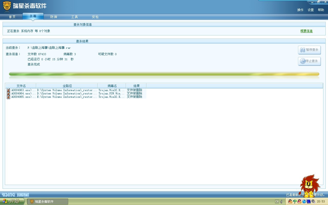Image resolution: width=328 pixels, height=205 pixels.
Task: Open the 操作 menu
Action: tap(300, 10)
